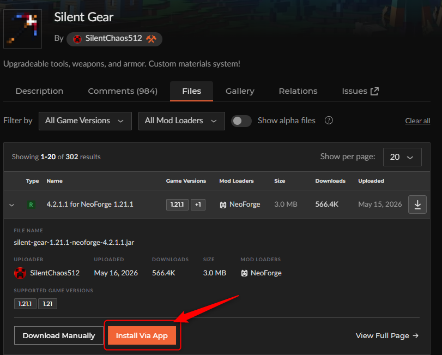Switch to the Description tab
The width and height of the screenshot is (442, 355).
(x=39, y=91)
